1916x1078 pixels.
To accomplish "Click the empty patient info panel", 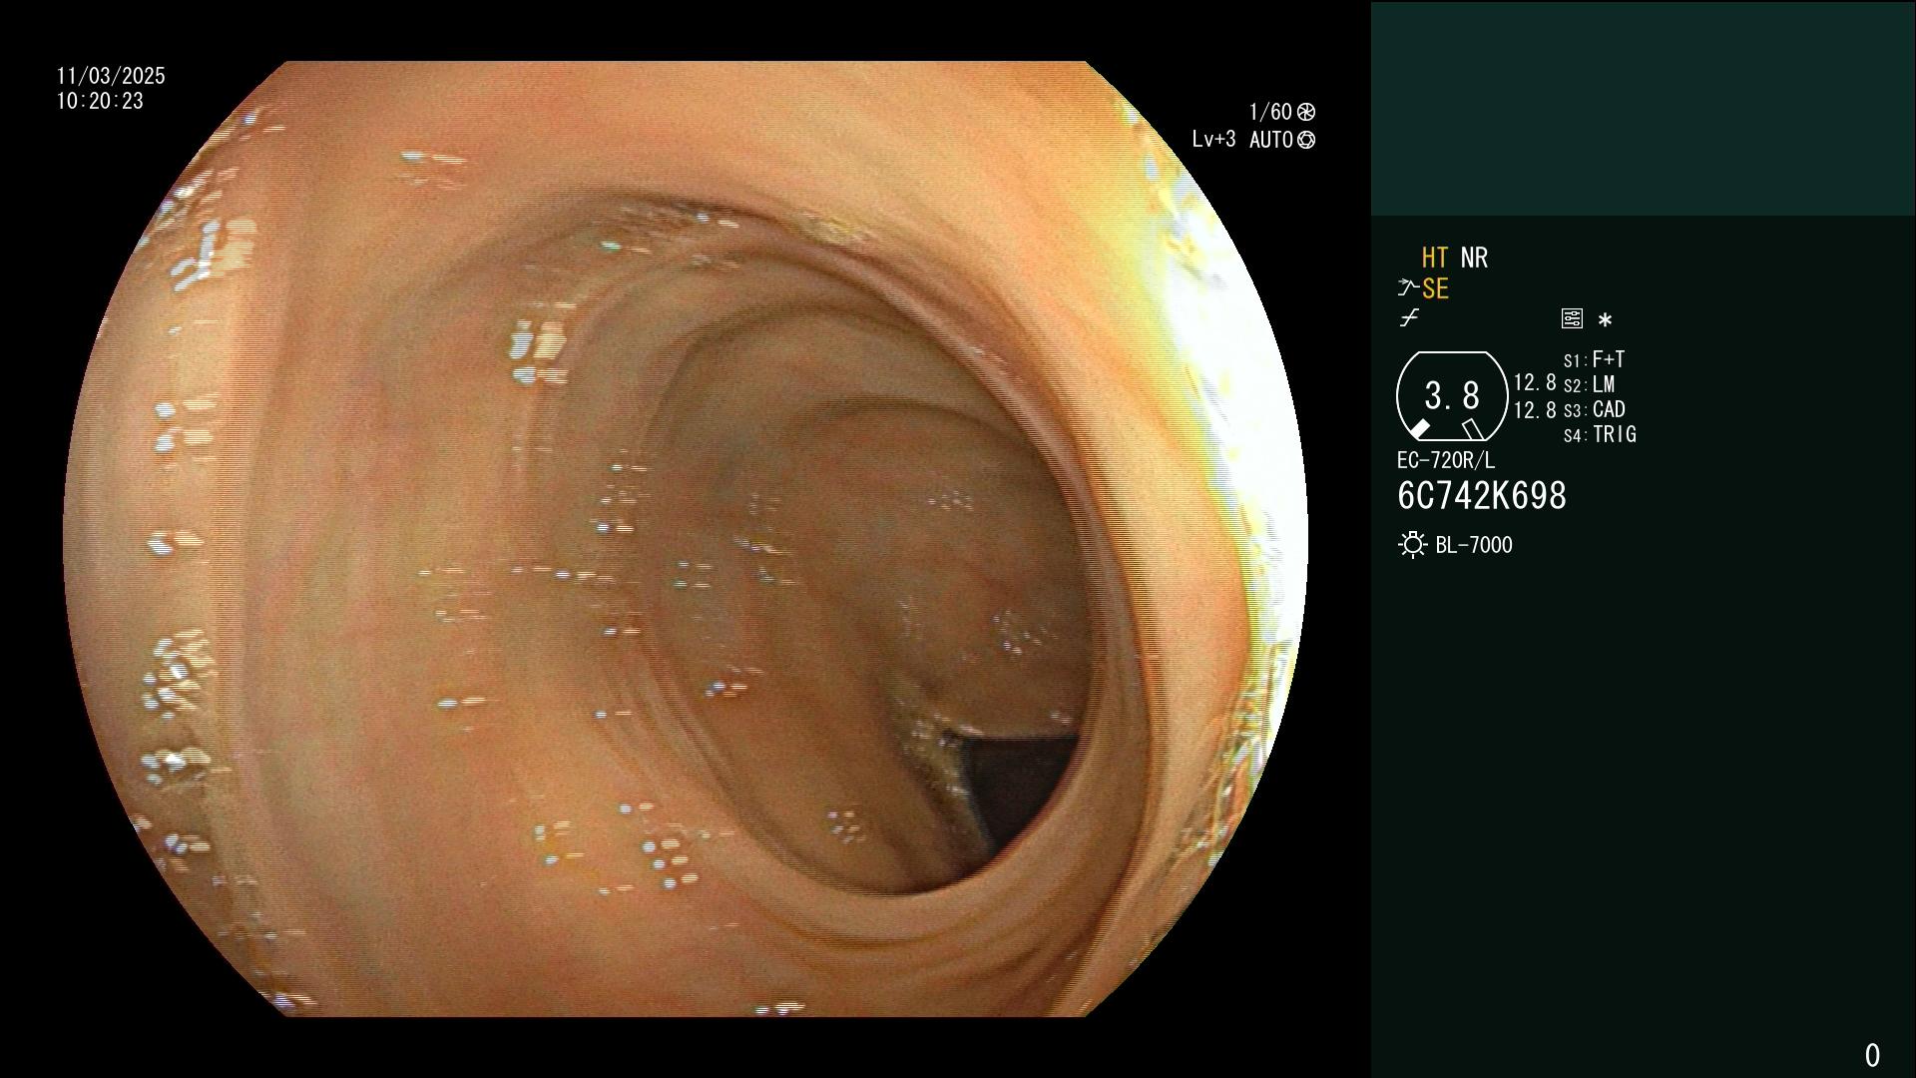I will click(1643, 108).
